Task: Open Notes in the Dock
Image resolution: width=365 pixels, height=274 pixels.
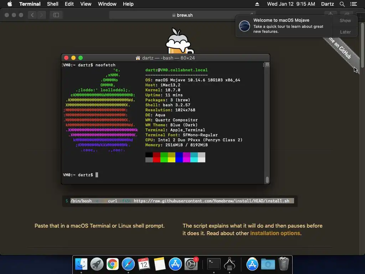Action: (159, 264)
